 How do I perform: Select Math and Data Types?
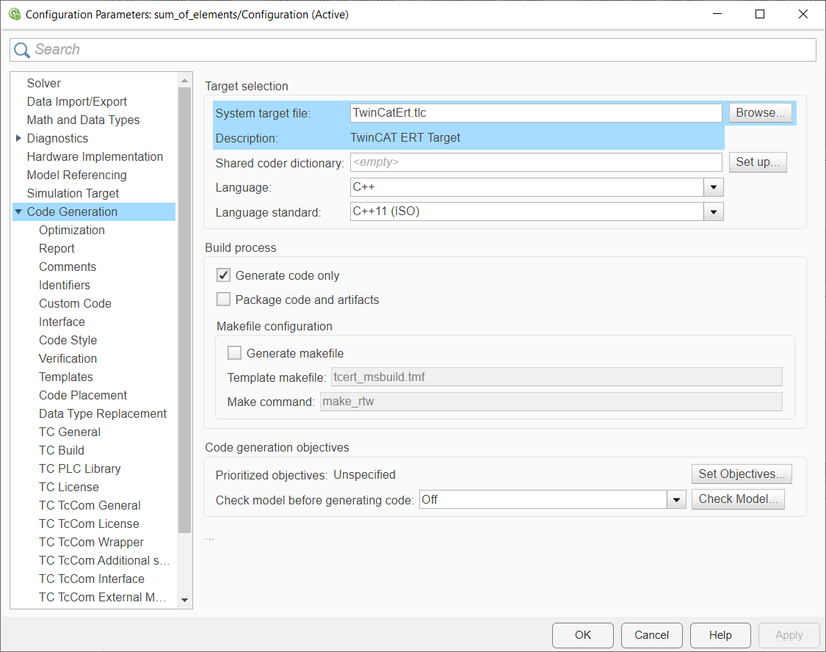point(83,120)
